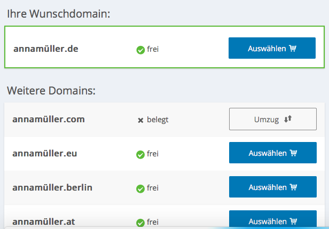Click the green checkmark next to annamüller.de
The image size is (329, 229).
point(140,50)
